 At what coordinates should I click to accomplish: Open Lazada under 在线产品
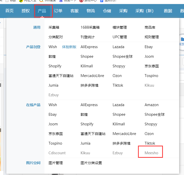click(118, 105)
